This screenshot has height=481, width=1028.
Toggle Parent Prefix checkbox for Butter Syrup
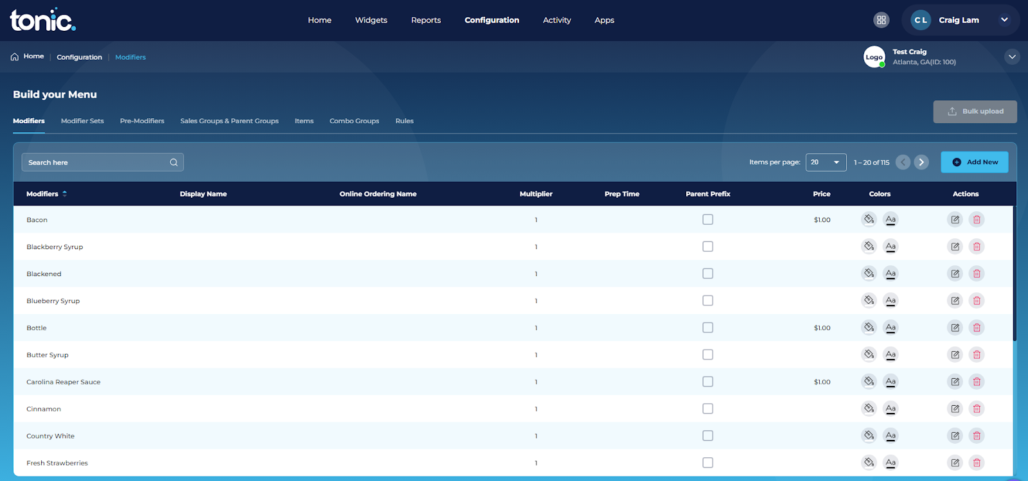[x=708, y=354]
